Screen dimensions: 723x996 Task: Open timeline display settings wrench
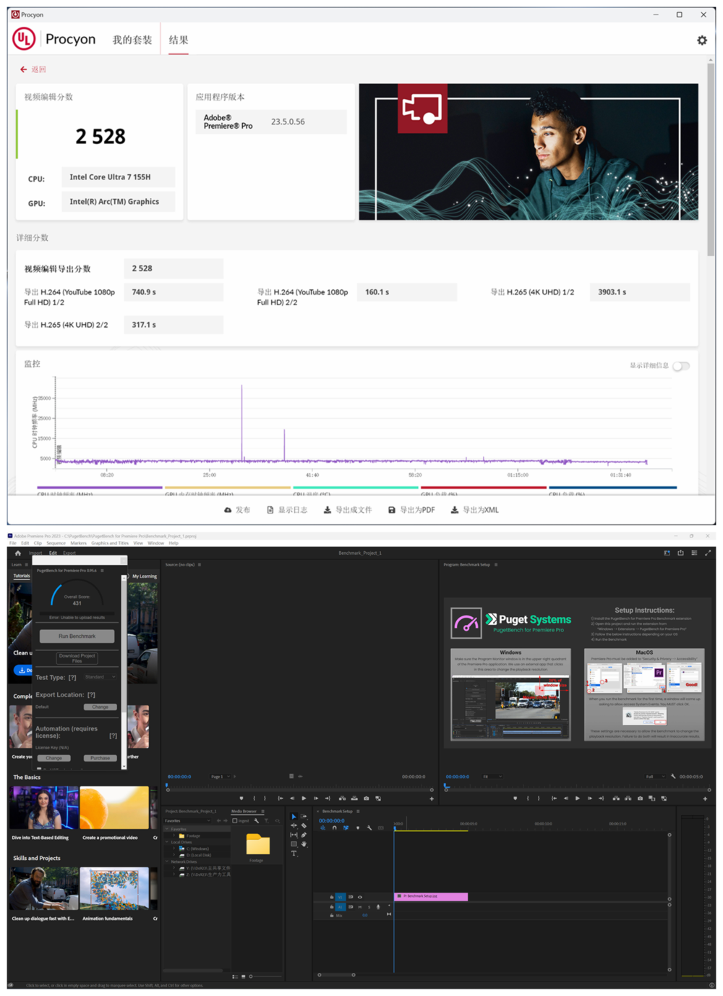coord(369,828)
